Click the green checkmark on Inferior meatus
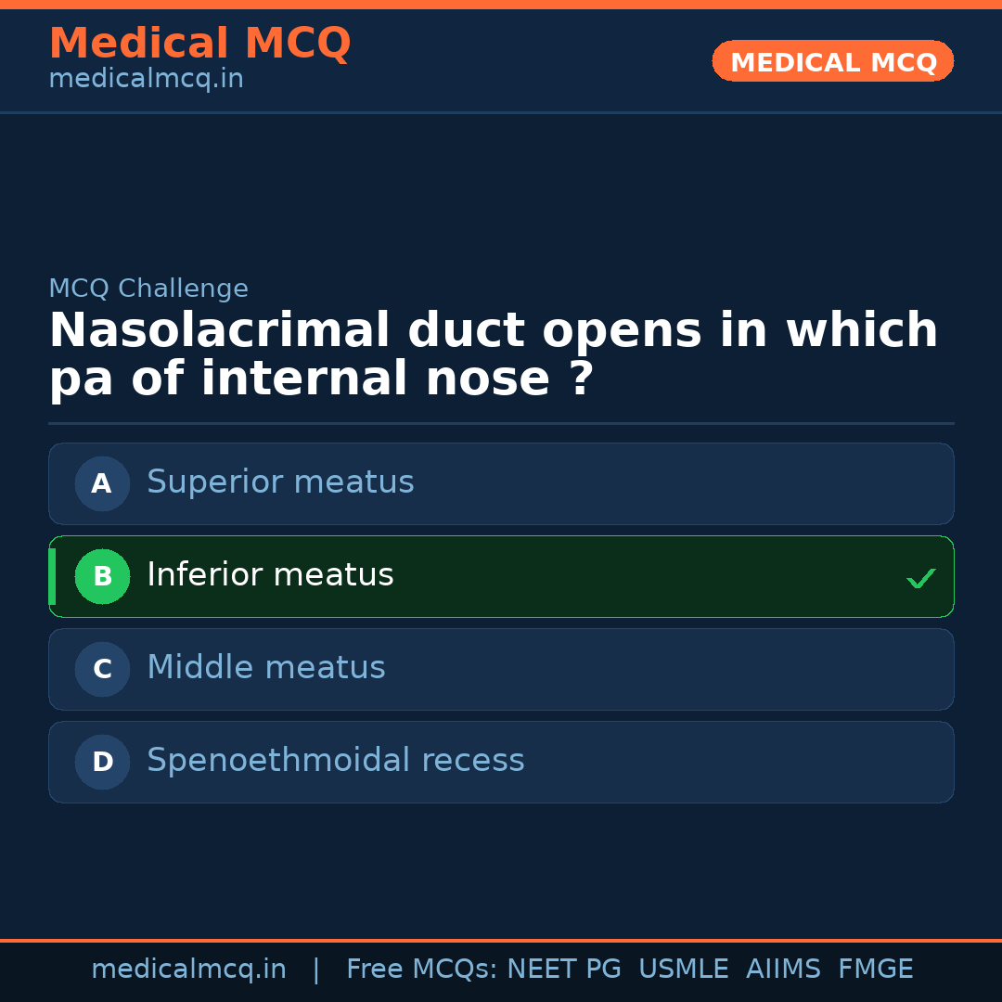The height and width of the screenshot is (1002, 1002). [920, 578]
